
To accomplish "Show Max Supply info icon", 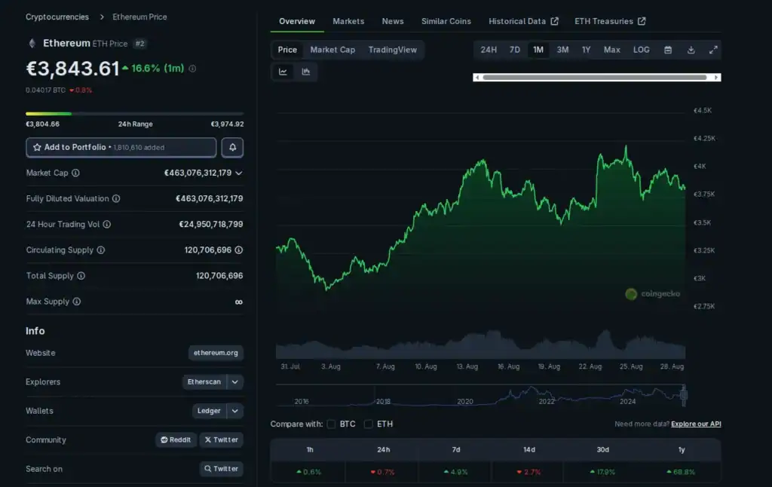I will coord(77,302).
